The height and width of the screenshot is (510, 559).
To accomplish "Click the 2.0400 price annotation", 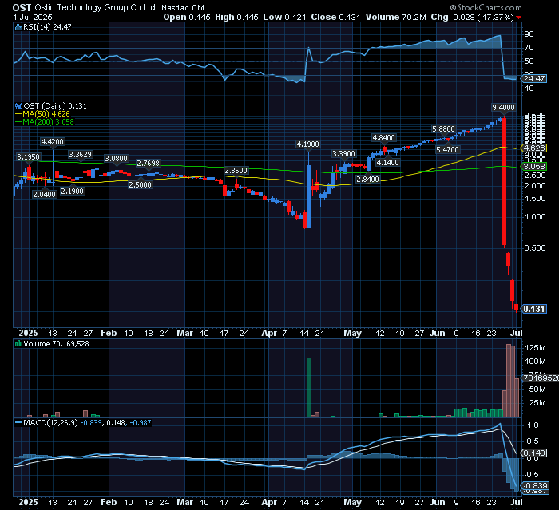I will (x=44, y=194).
